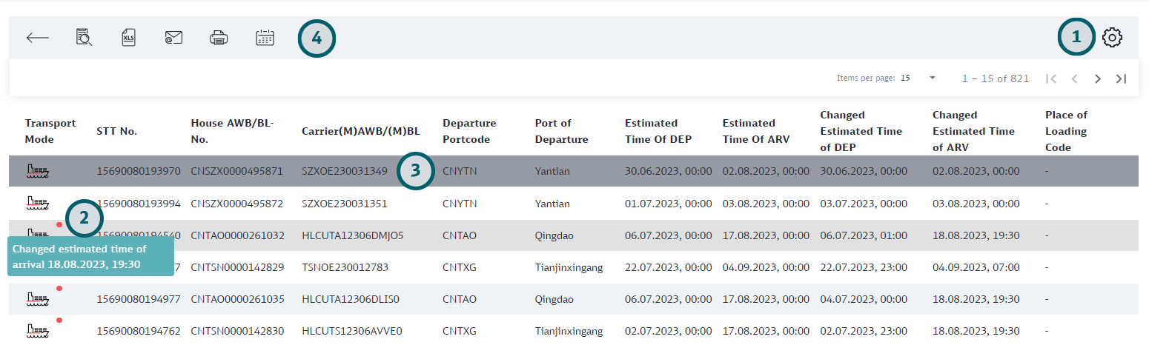Open table settings gear icon

tap(1112, 38)
